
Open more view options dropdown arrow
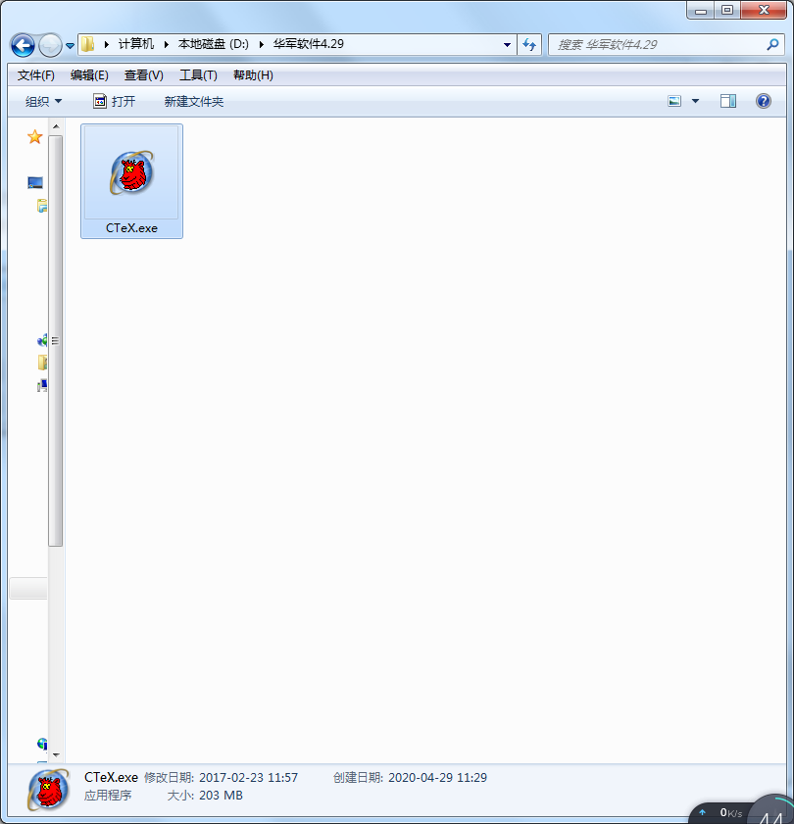click(695, 101)
